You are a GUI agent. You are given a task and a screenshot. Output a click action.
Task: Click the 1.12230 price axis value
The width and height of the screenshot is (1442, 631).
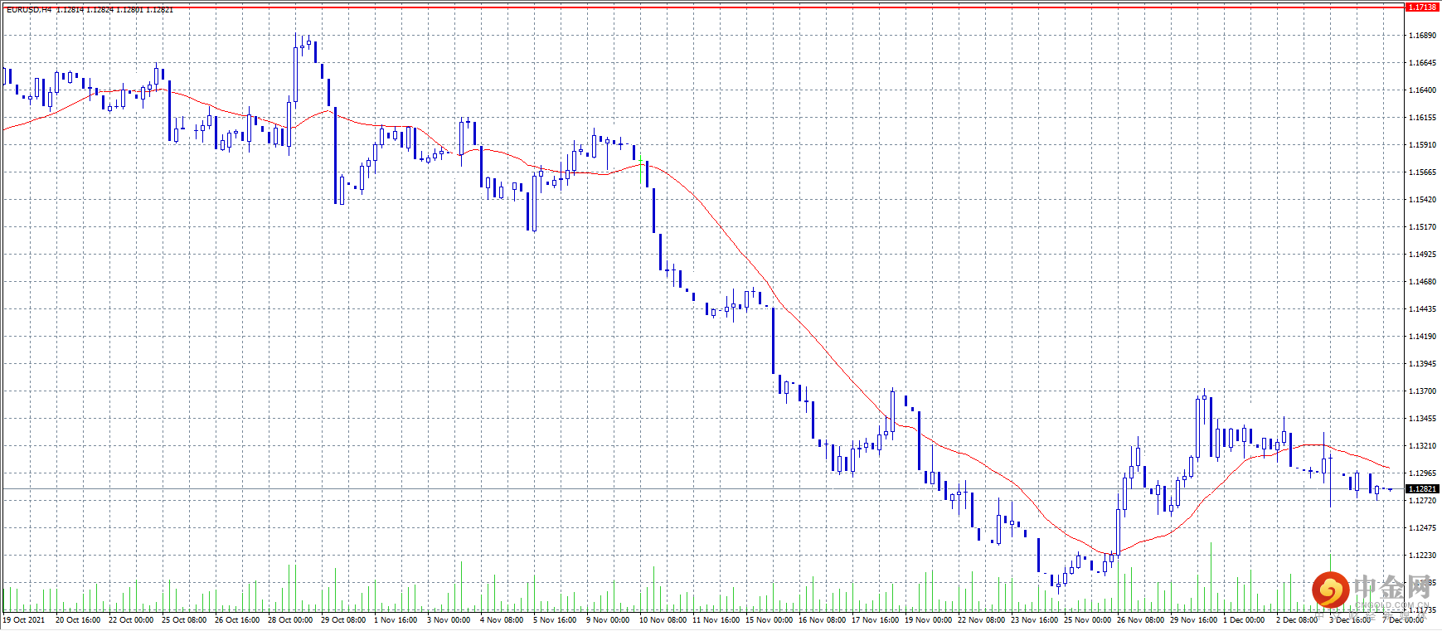tap(1422, 556)
